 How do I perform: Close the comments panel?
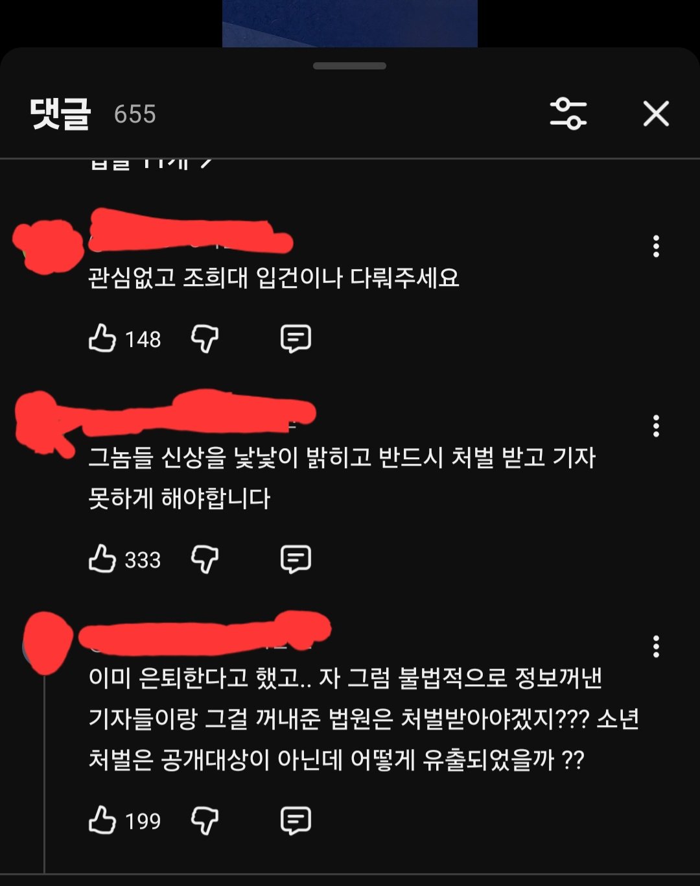click(x=656, y=114)
